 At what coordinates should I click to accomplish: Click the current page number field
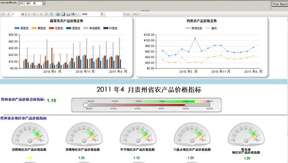point(15,14)
